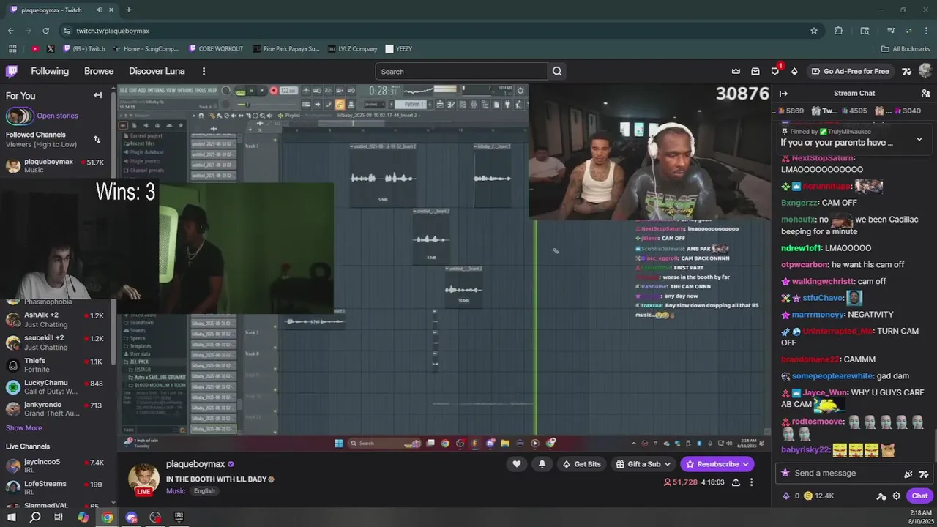Open X bookmark icon
The height and width of the screenshot is (527, 937).
51,49
